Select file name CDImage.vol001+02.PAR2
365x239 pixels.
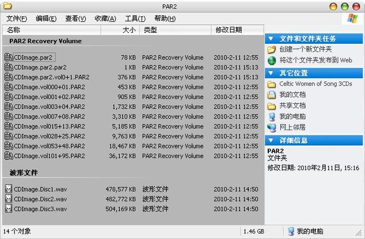49,97
